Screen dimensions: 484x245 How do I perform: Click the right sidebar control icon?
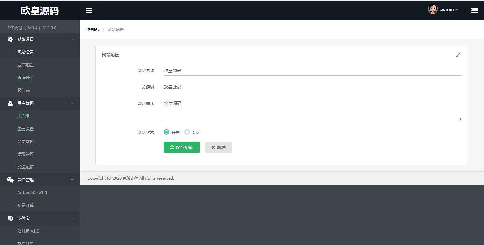pyautogui.click(x=474, y=10)
